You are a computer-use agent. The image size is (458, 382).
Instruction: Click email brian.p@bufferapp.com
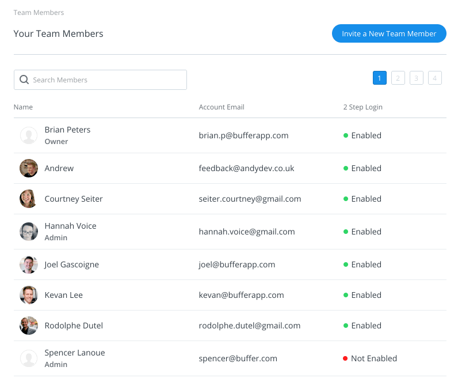243,135
